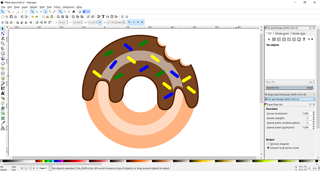Toggle the main enable snapping button

[2, 12]
